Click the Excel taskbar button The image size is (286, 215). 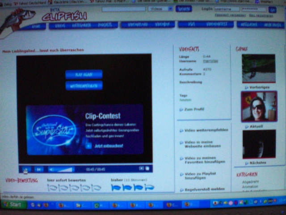point(101,205)
